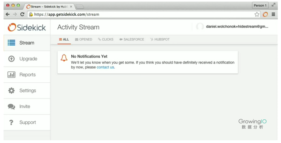Screen dimensions: 281x143
Task: Click the user avatar icon
Action: pos(200,27)
